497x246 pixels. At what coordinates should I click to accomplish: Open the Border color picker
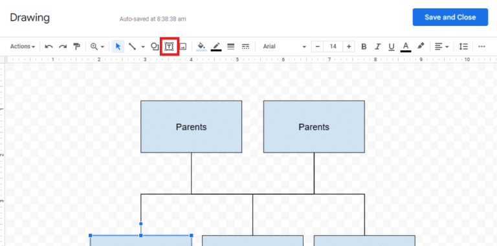tap(216, 46)
